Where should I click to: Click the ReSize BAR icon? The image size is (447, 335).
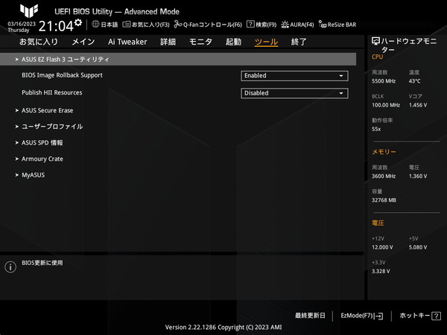point(323,25)
